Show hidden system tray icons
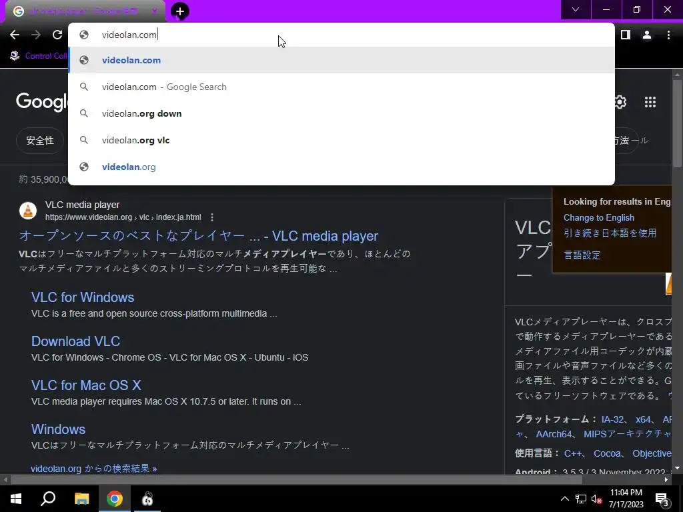683x512 pixels. (564, 499)
